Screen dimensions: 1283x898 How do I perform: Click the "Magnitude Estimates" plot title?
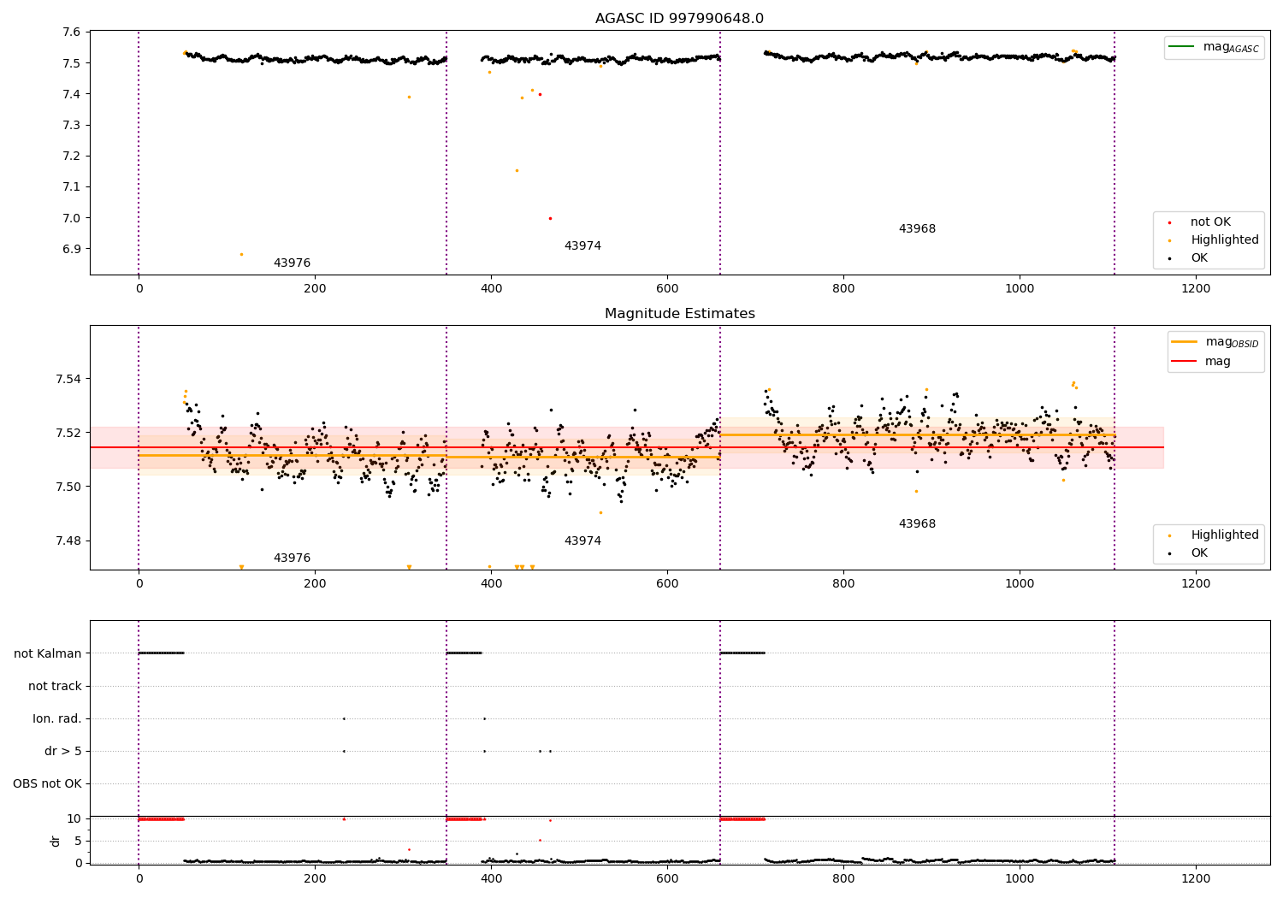[679, 314]
